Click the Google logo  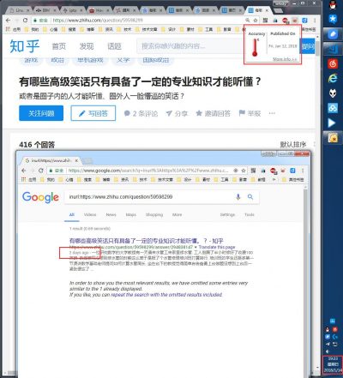click(x=40, y=197)
